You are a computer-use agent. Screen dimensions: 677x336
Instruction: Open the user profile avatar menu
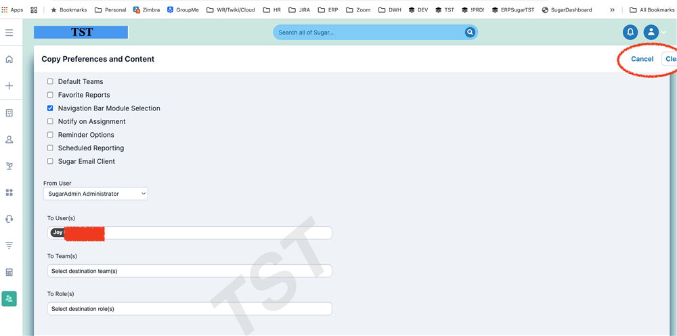point(651,32)
